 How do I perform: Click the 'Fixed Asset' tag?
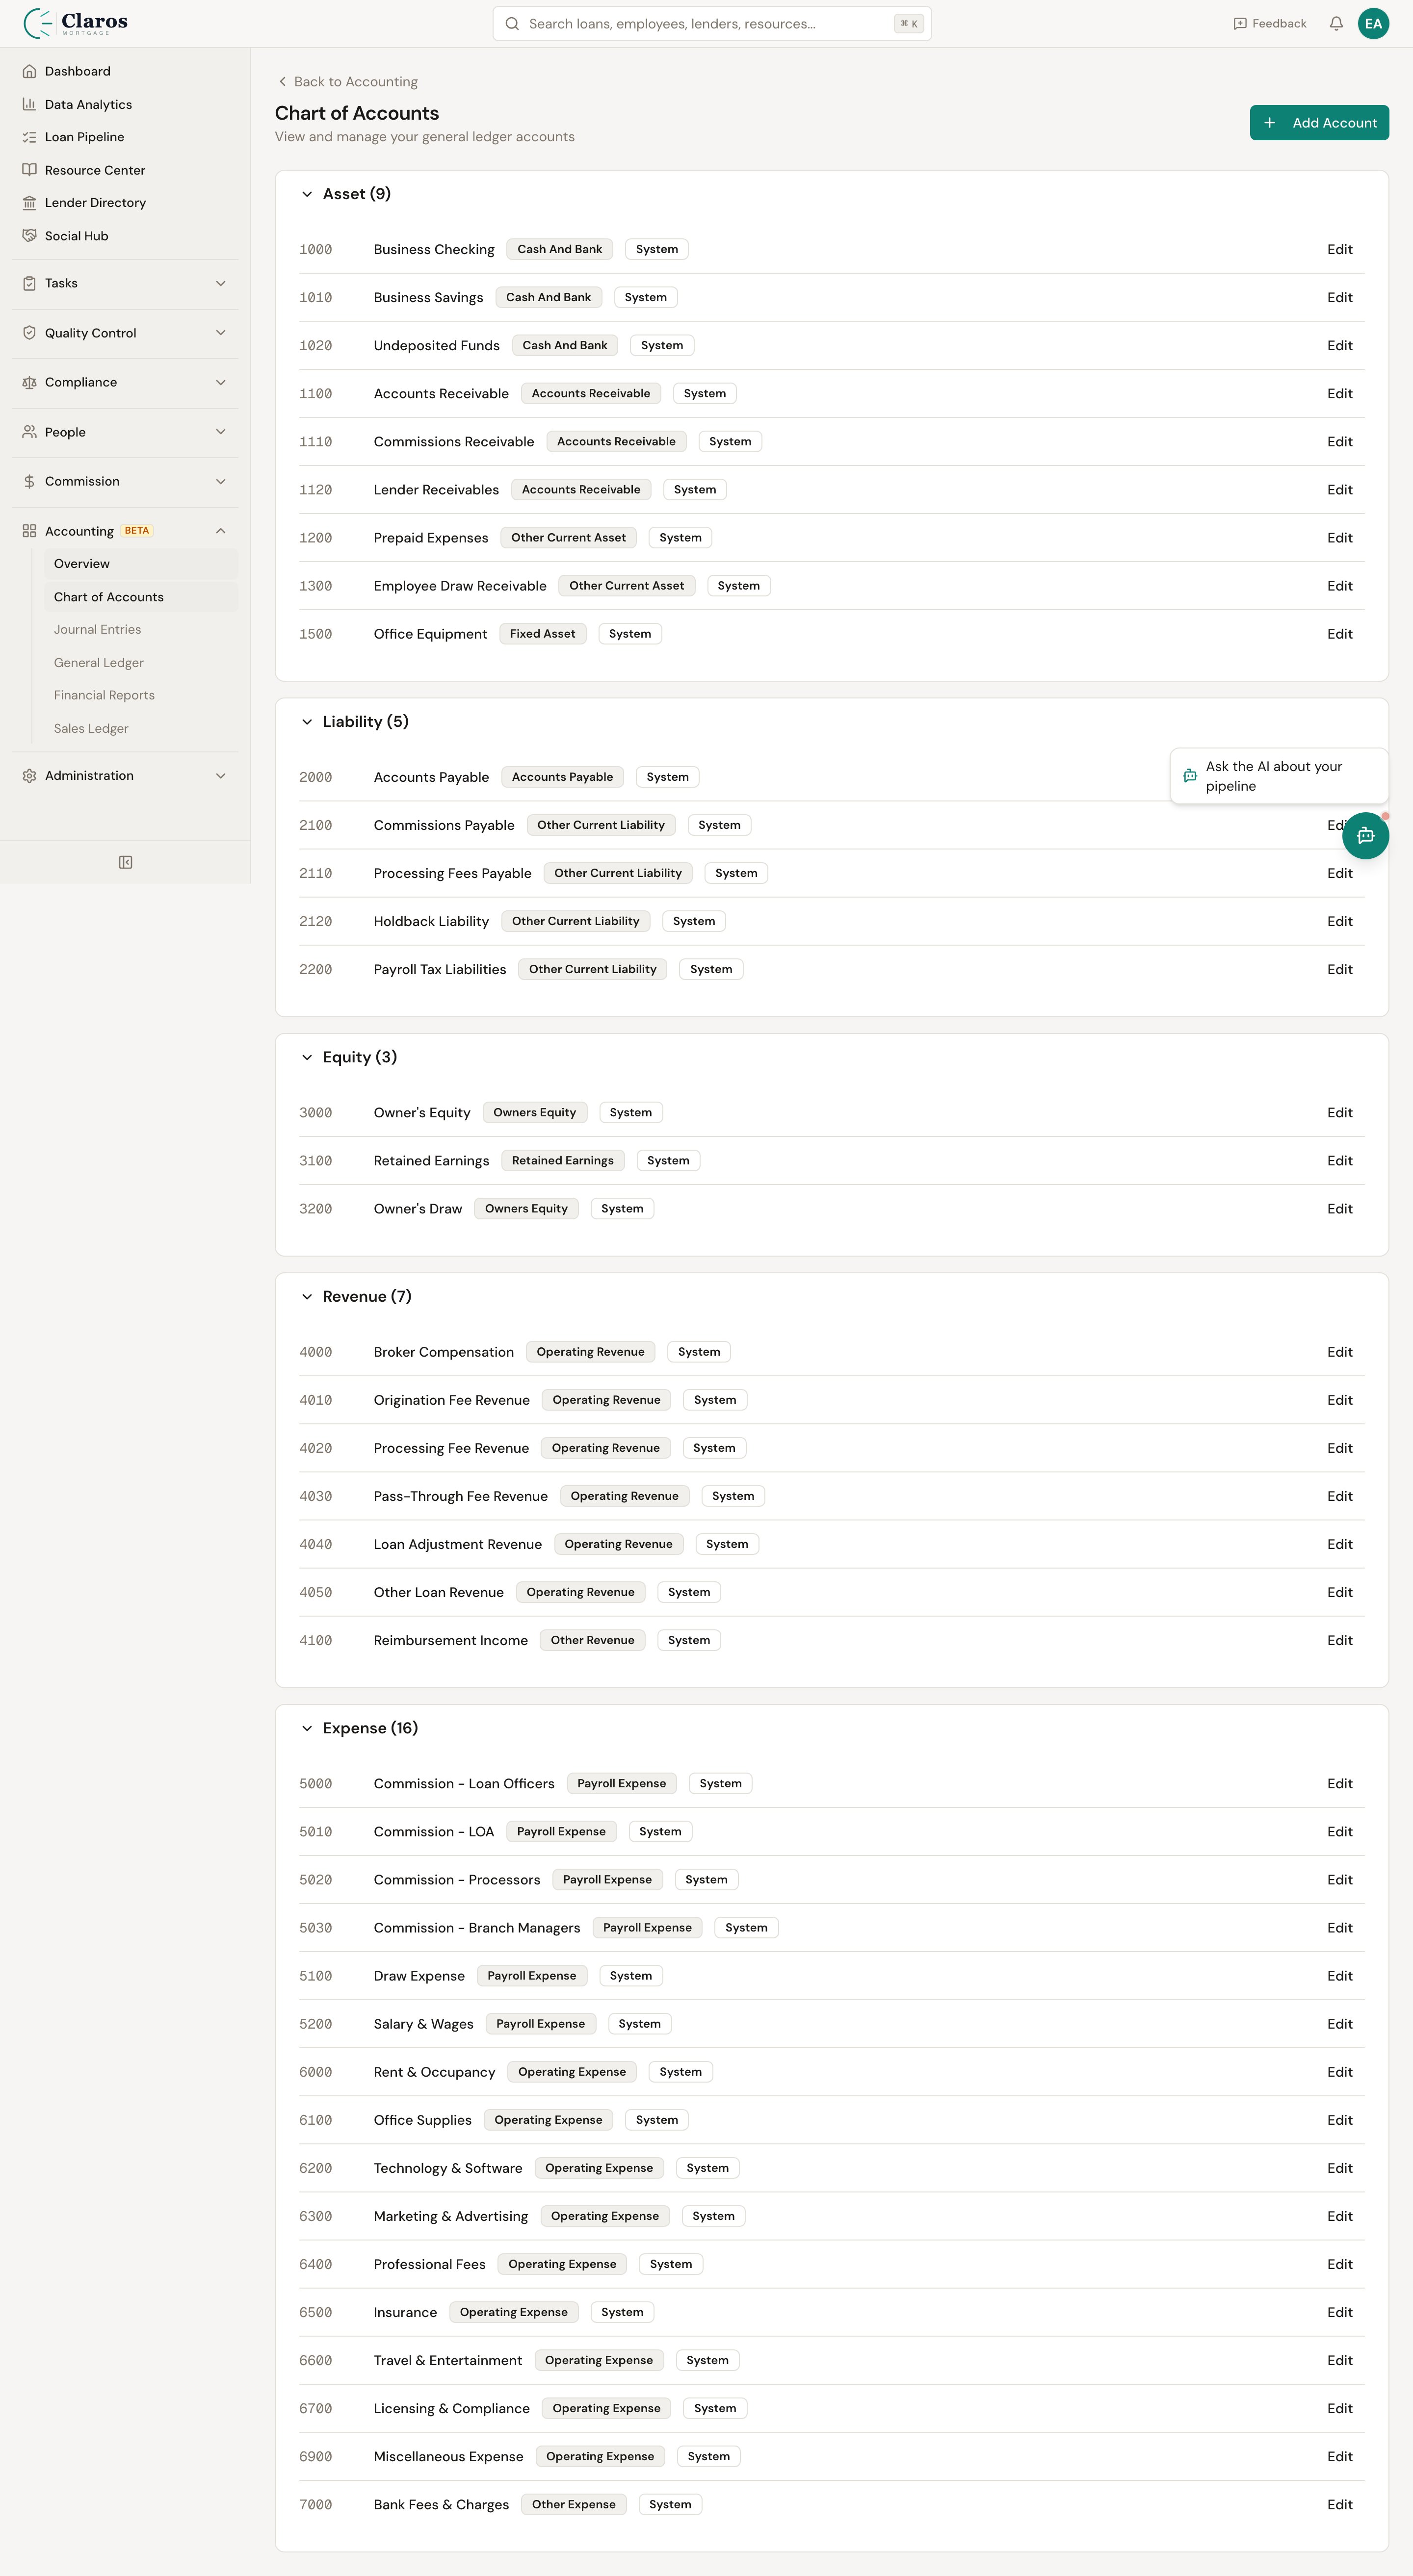[x=542, y=634]
